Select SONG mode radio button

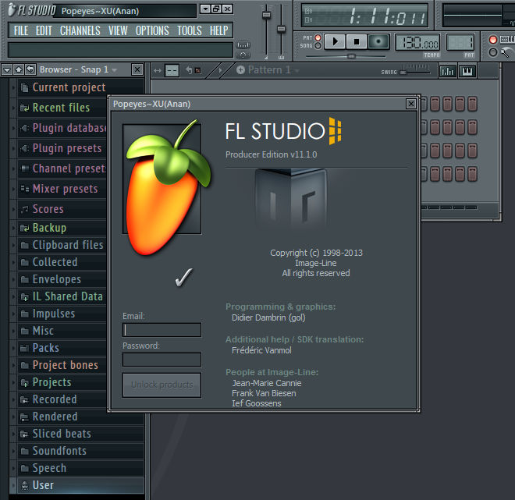(x=318, y=46)
